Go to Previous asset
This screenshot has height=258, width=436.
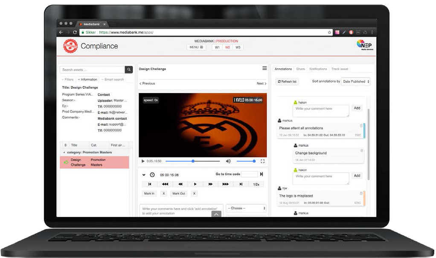pyautogui.click(x=147, y=84)
